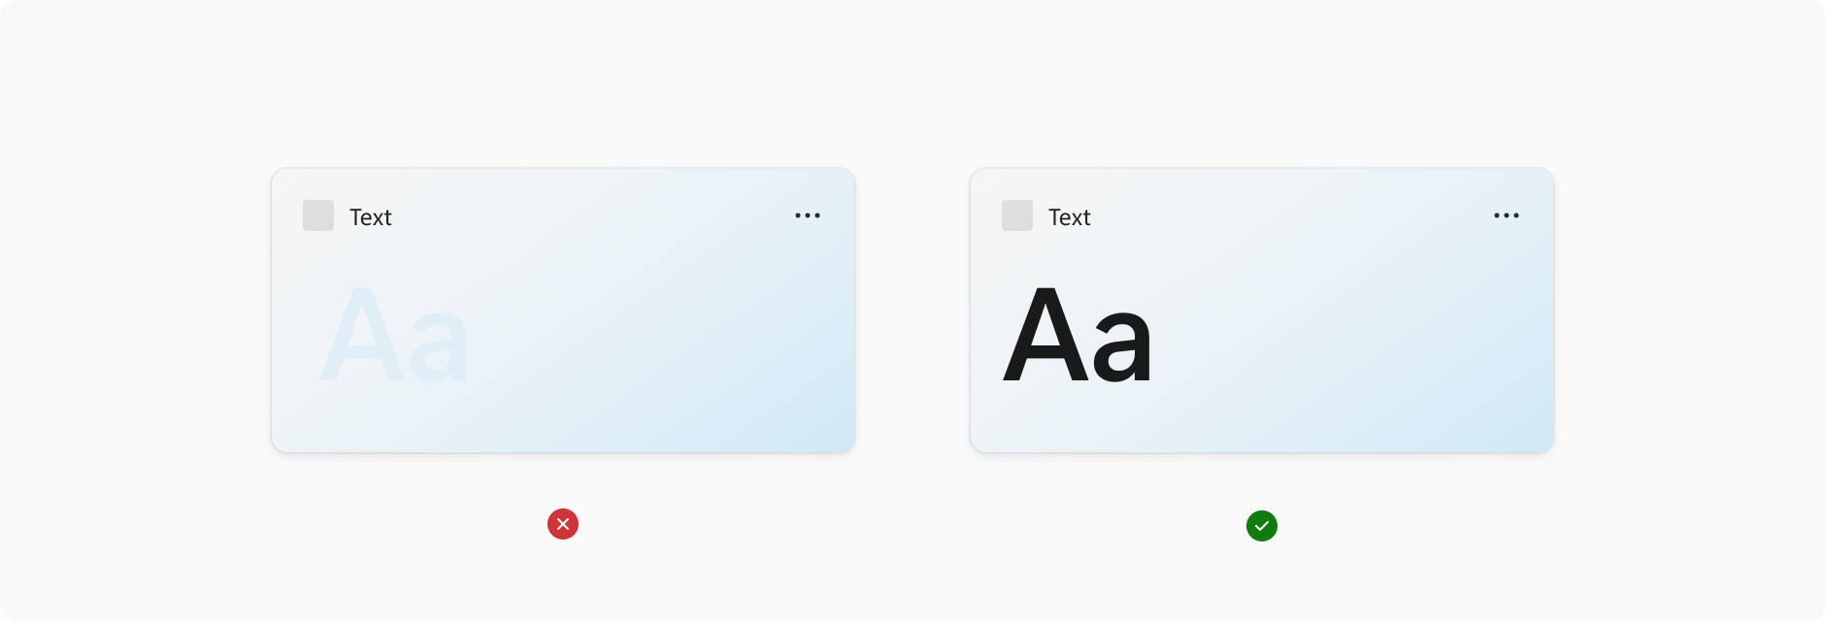Open the three-dot options dropdown on the left card

point(808,215)
